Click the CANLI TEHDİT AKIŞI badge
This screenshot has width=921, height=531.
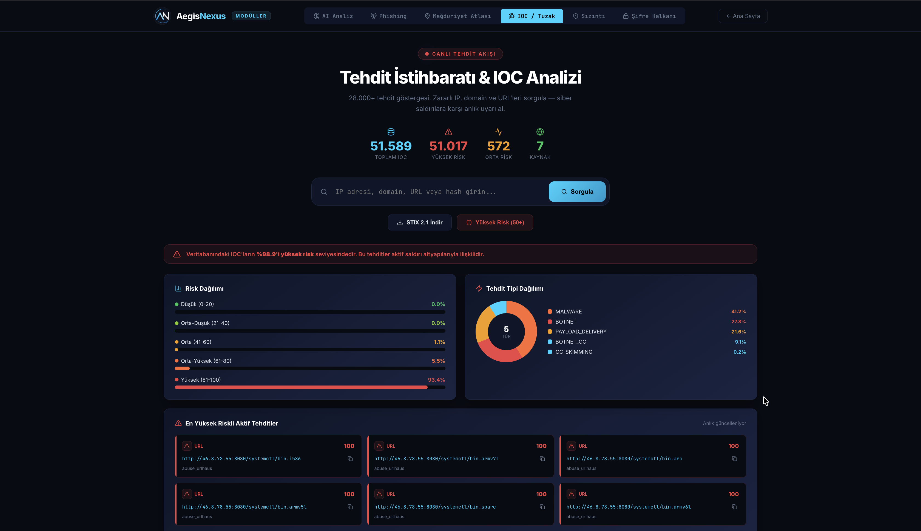(460, 54)
